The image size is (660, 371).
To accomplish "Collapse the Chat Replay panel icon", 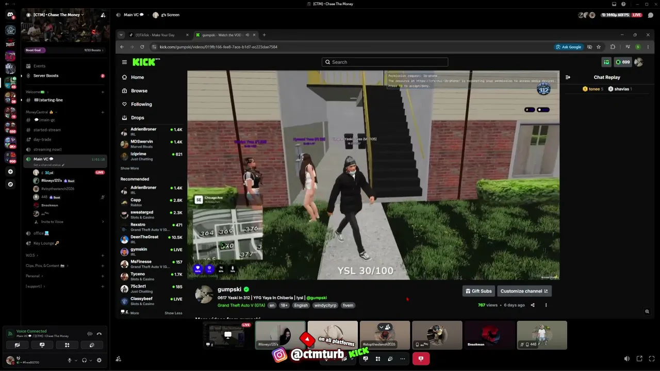I will [568, 77].
